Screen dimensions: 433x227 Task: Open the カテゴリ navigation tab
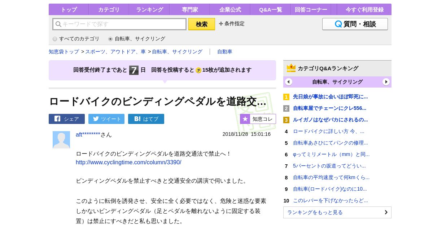tap(109, 9)
